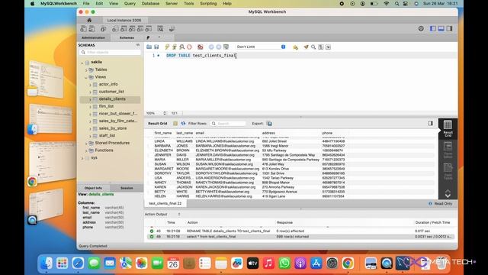Open the Query menu
Image resolution: width=488 pixels, height=275 pixels.
(x=130, y=3)
